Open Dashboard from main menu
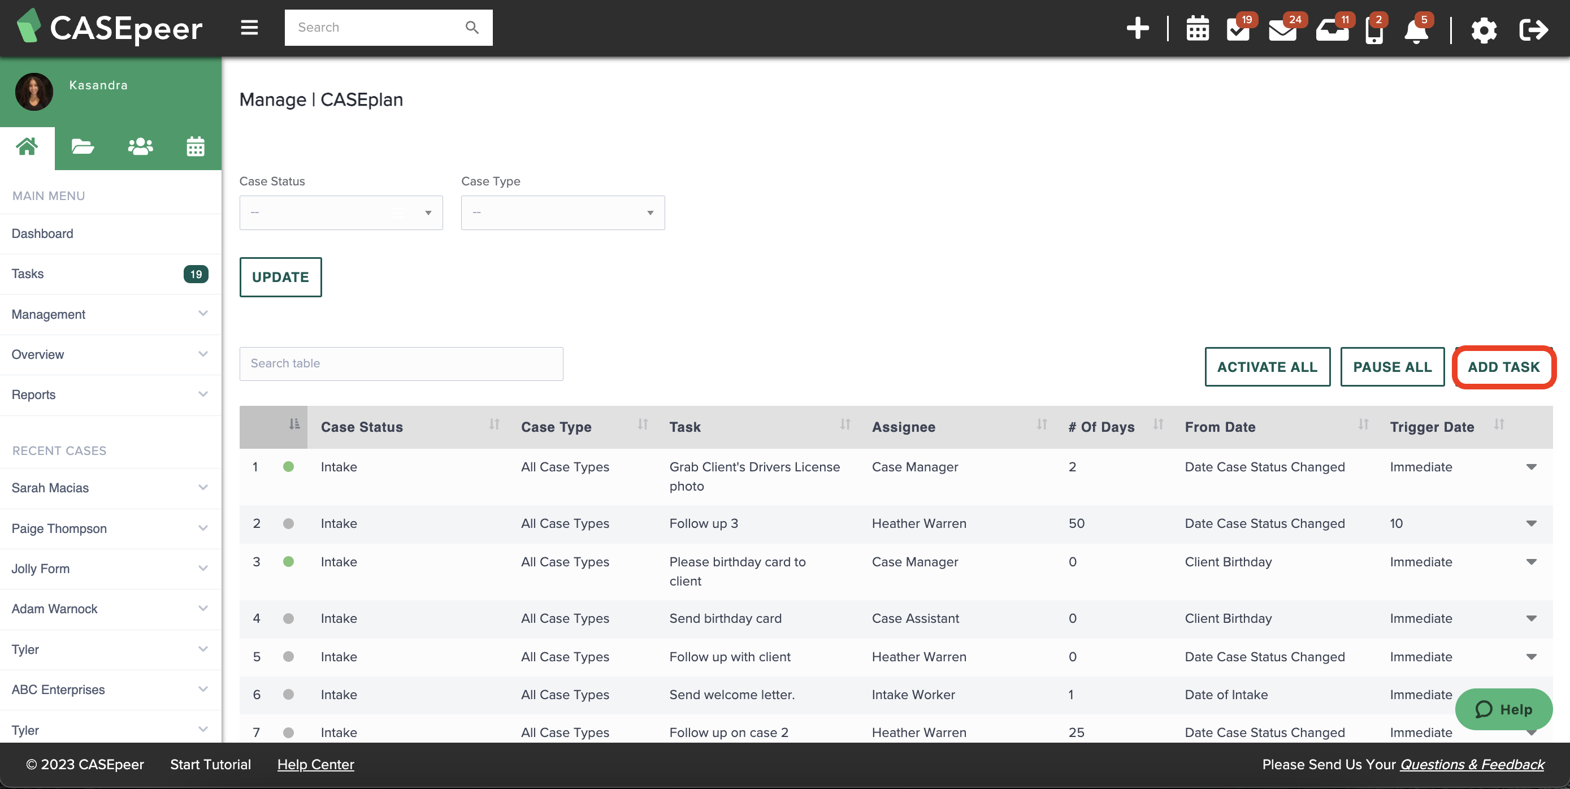1570x789 pixels. click(110, 233)
